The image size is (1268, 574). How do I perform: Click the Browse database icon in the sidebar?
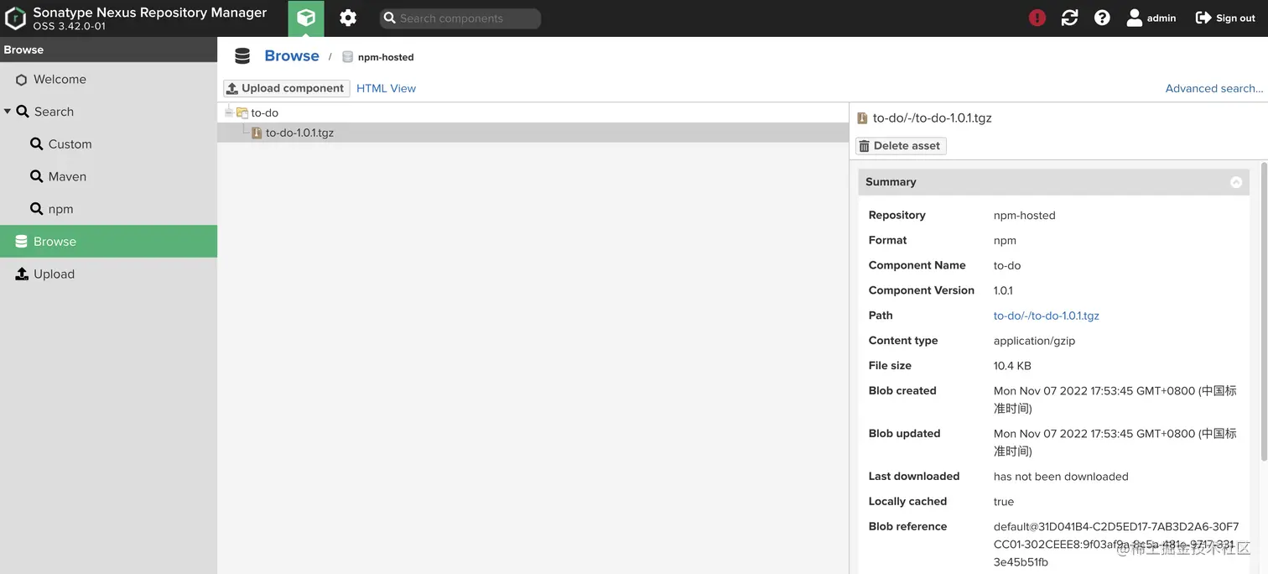22,242
